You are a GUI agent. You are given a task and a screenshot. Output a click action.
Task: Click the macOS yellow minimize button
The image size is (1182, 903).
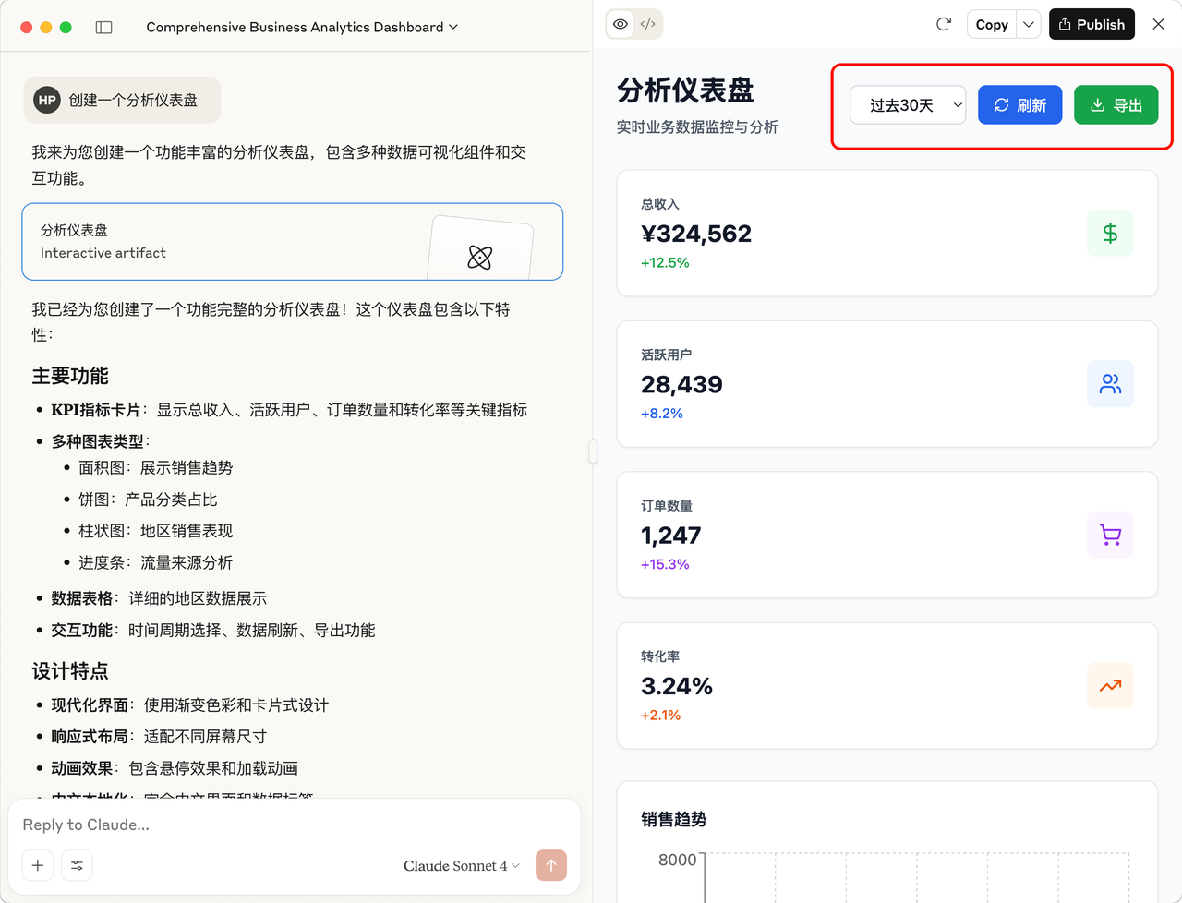coord(46,28)
